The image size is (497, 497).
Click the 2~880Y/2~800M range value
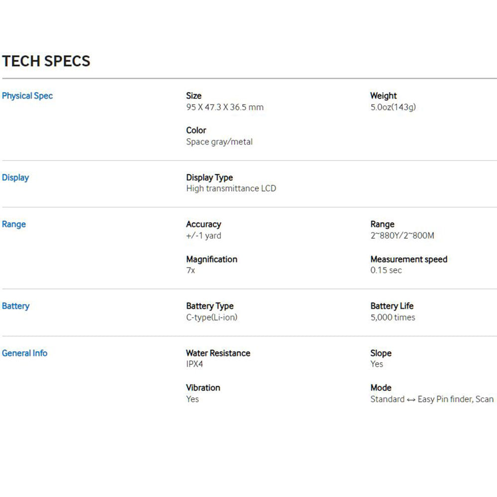pos(402,236)
